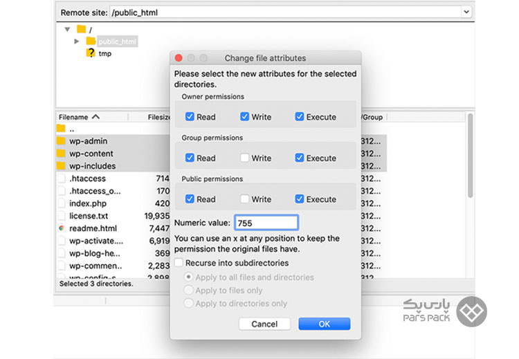The image size is (519, 359).
Task: Click the root folder icon in remote tree
Action: click(x=82, y=29)
